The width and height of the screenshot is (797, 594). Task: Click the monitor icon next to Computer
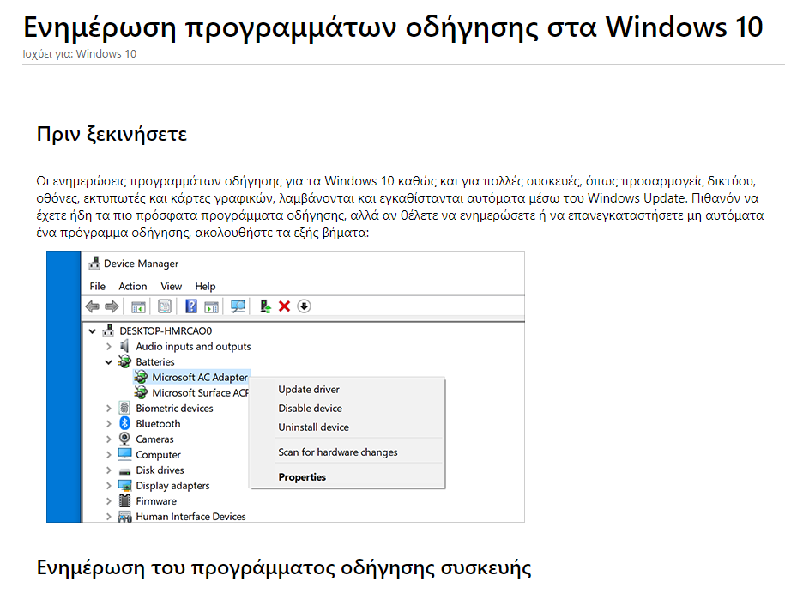[124, 453]
